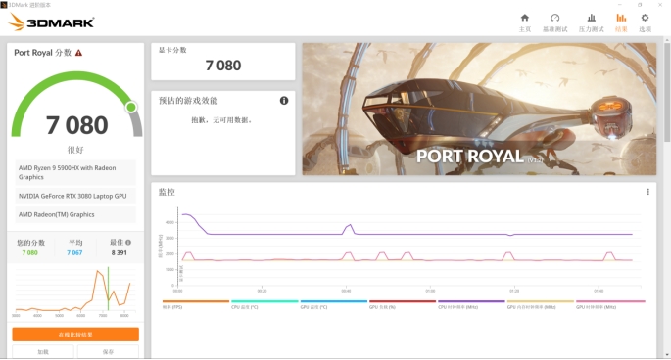Click the info icon in 预估的游戏效能 panel

284,101
